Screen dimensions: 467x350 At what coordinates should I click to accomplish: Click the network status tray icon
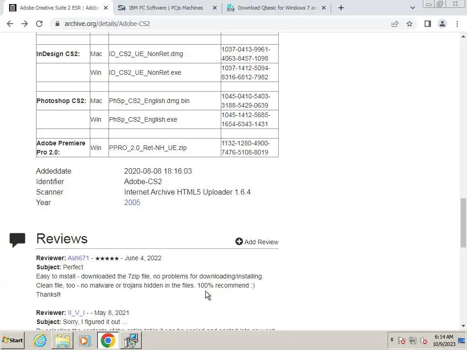coord(412,340)
